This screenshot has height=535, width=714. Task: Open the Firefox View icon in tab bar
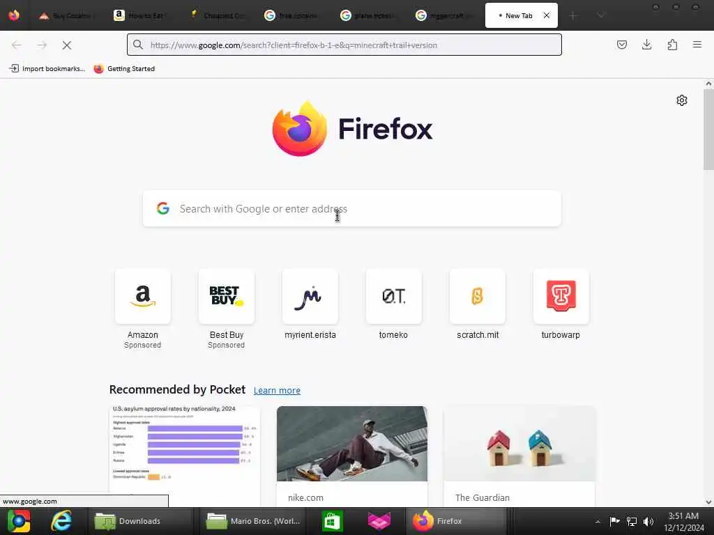click(14, 15)
